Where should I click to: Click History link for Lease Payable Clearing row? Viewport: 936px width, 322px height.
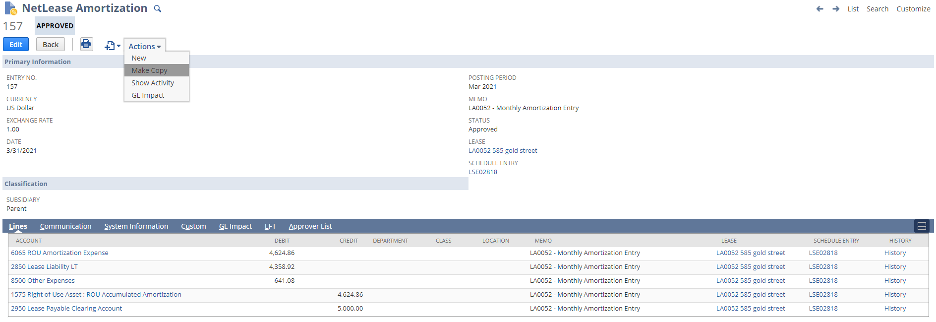(x=895, y=309)
